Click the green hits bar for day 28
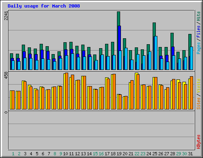Image resolution: width=203 pixels, height=158 pixels. point(172,40)
